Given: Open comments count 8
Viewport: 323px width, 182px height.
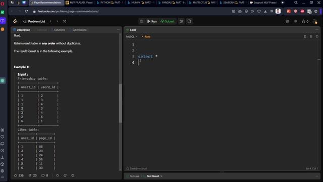Looking at the screenshot, I should click(45, 175).
